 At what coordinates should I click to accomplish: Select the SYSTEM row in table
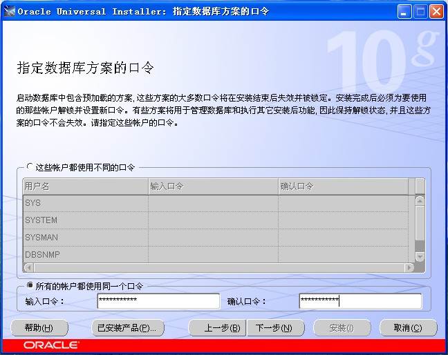click(x=216, y=220)
